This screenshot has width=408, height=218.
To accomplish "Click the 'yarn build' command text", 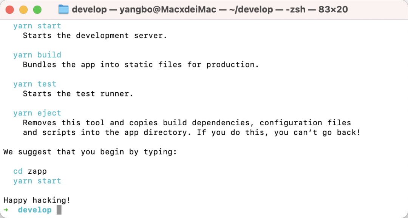I will 37,55.
